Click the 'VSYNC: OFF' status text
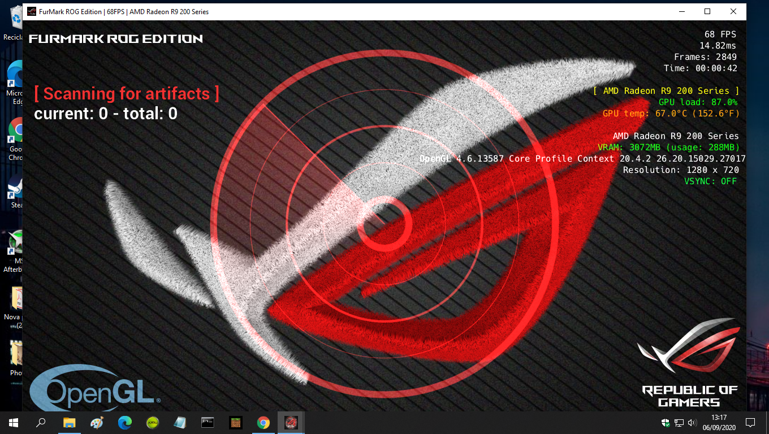This screenshot has width=769, height=434. click(711, 181)
